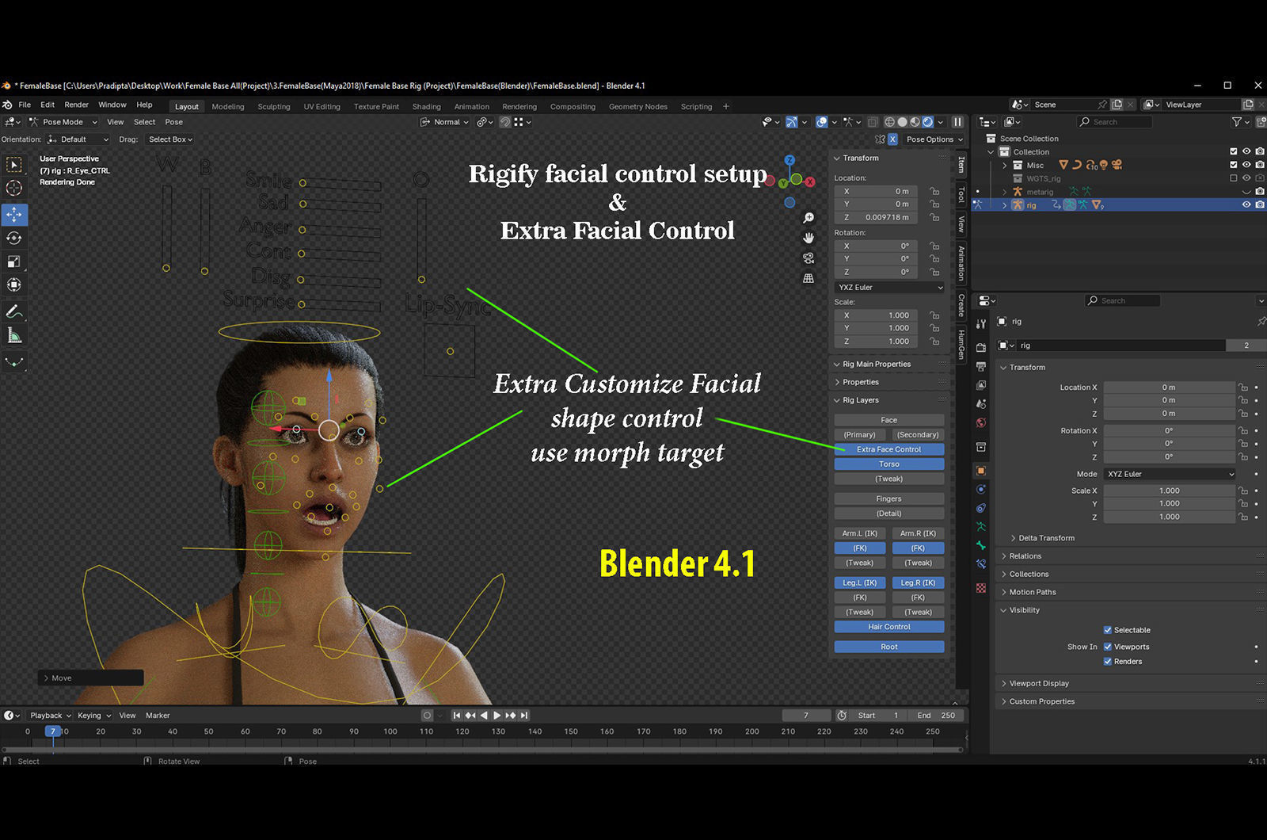This screenshot has height=840, width=1267.
Task: Open the Bone properties tab icon
Action: (x=981, y=546)
